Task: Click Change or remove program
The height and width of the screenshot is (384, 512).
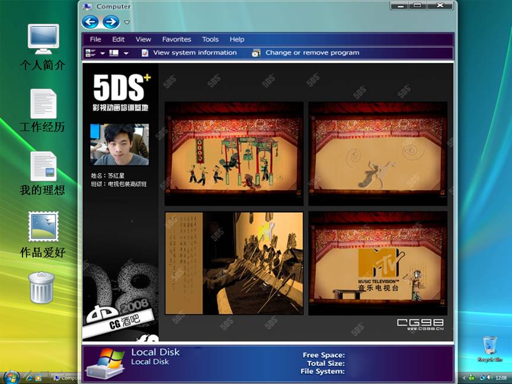Action: pyautogui.click(x=312, y=53)
